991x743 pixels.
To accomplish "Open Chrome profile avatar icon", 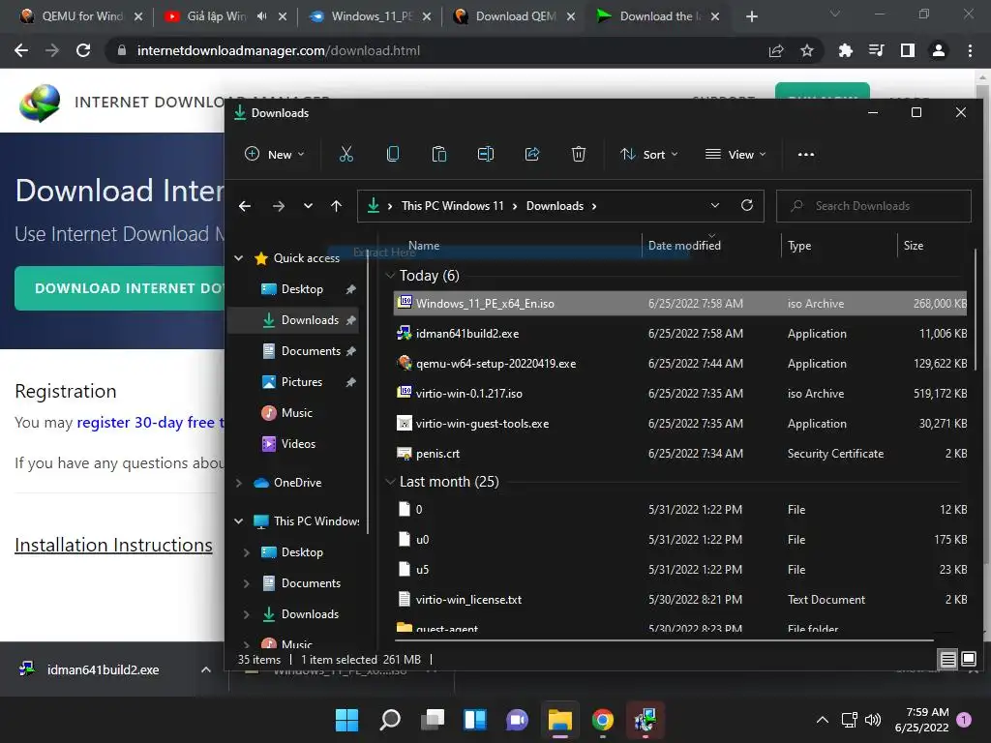I will point(939,50).
